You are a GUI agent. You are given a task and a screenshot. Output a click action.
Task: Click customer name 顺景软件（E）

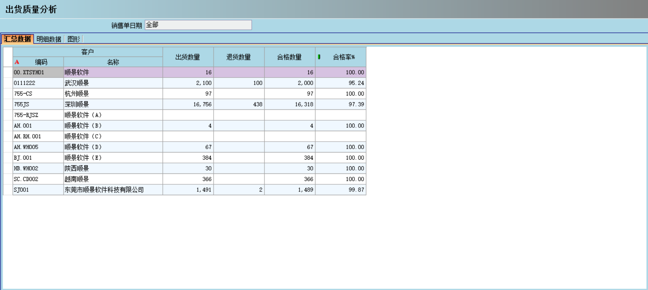(x=83, y=158)
